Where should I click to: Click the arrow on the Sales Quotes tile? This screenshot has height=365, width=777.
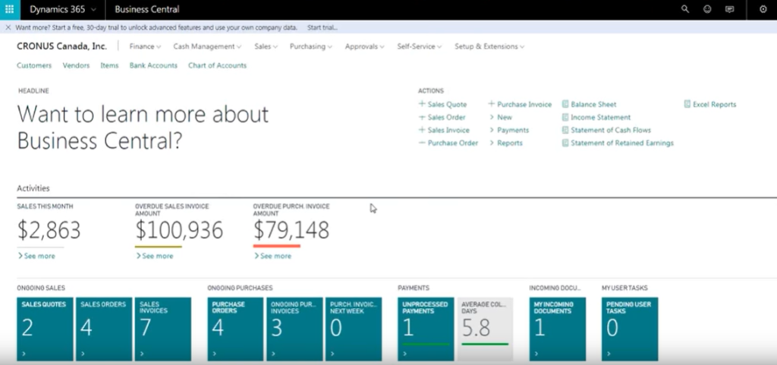[24, 354]
